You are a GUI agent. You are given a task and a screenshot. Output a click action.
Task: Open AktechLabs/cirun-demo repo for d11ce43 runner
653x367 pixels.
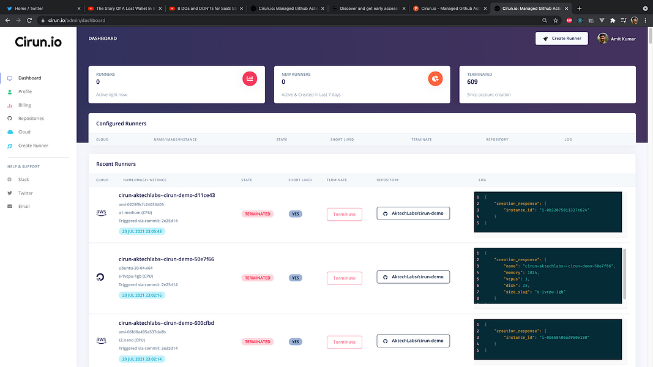coord(413,213)
